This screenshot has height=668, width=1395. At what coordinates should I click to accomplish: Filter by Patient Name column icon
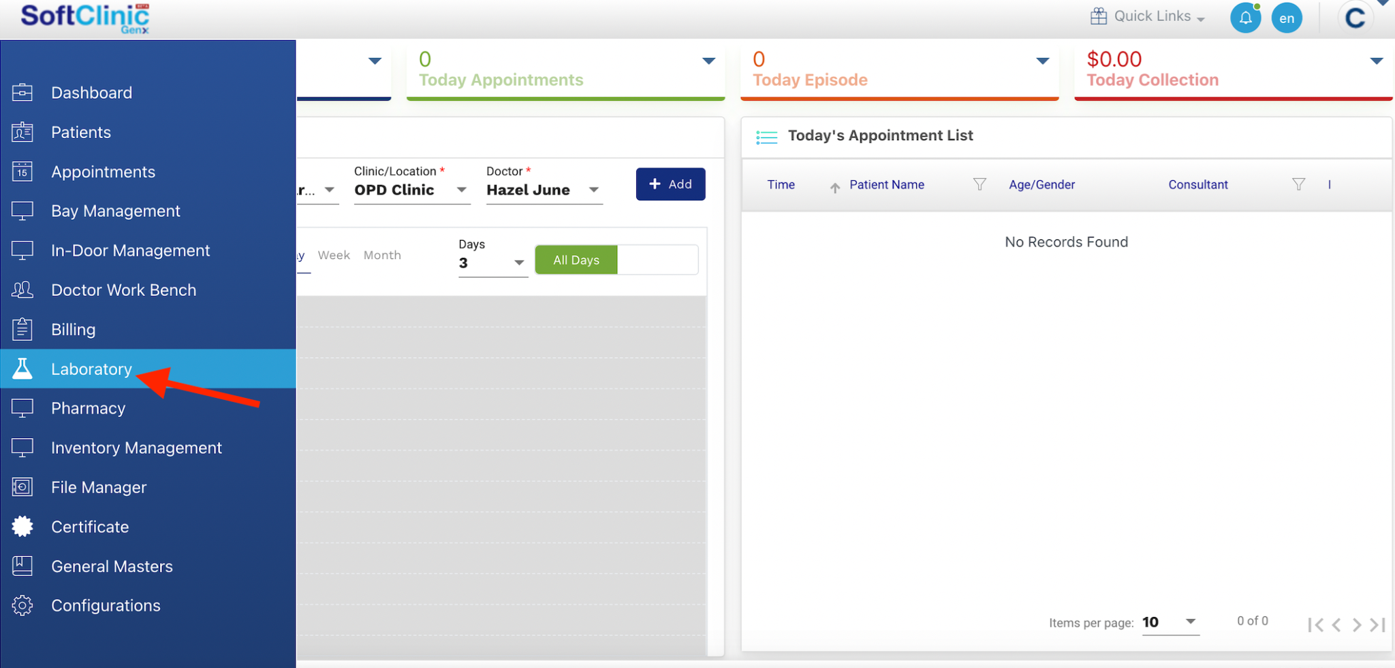(979, 184)
